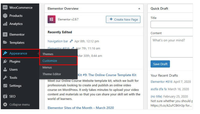Click the Quick Draft Title field
The width and height of the screenshot is (200, 114).
click(x=172, y=24)
